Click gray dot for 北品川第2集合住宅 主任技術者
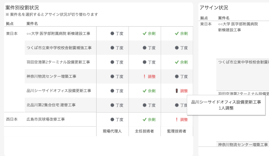 (x=144, y=105)
